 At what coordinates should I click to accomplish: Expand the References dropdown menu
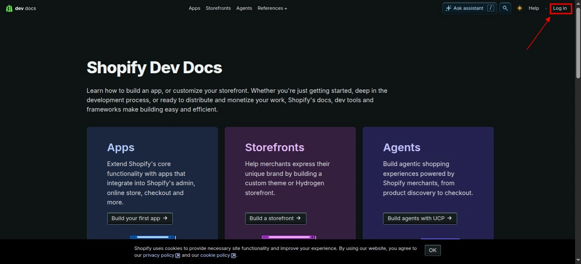point(272,8)
